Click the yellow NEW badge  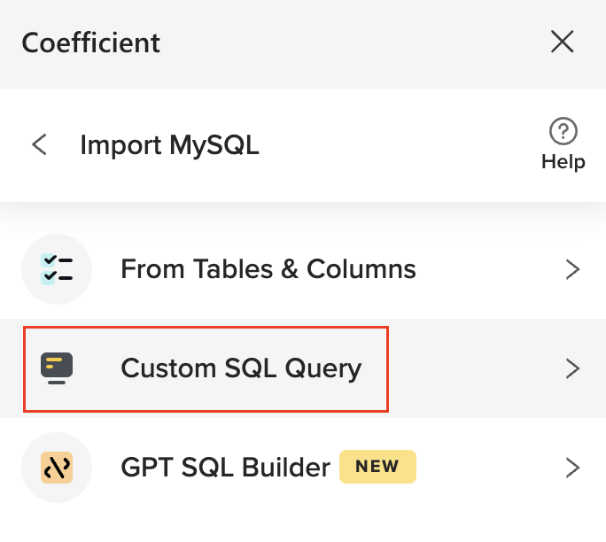(377, 467)
